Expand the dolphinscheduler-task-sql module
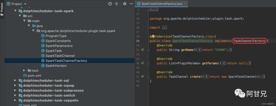This screenshot has height=106, width=276. click(x=16, y=81)
